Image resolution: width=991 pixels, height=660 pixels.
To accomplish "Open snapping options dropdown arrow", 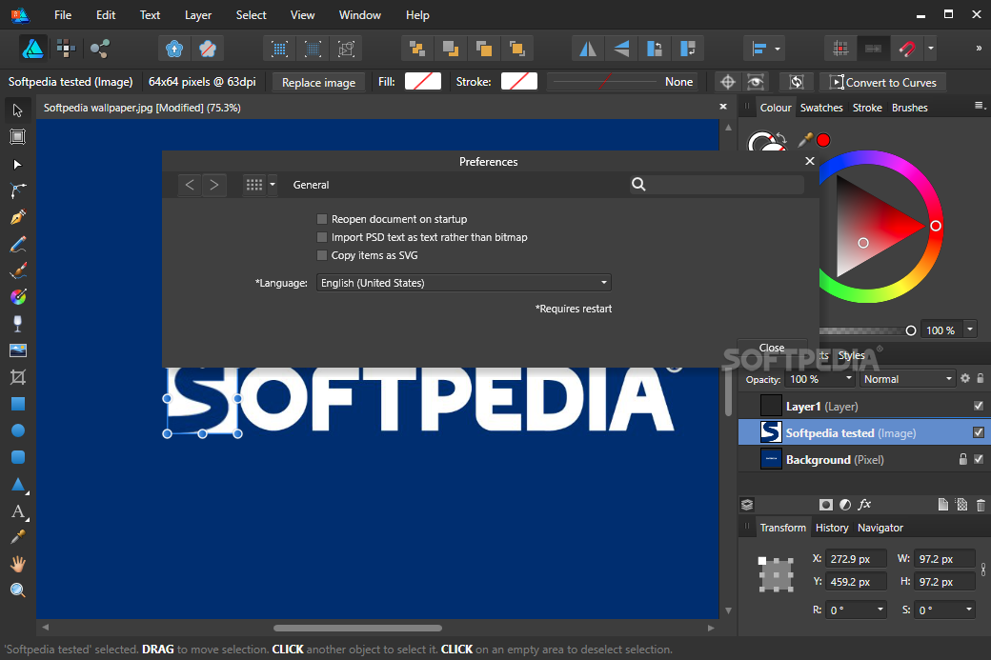I will [930, 49].
